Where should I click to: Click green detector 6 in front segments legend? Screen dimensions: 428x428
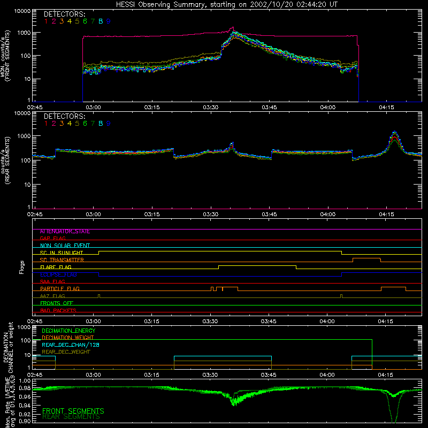tap(85, 21)
